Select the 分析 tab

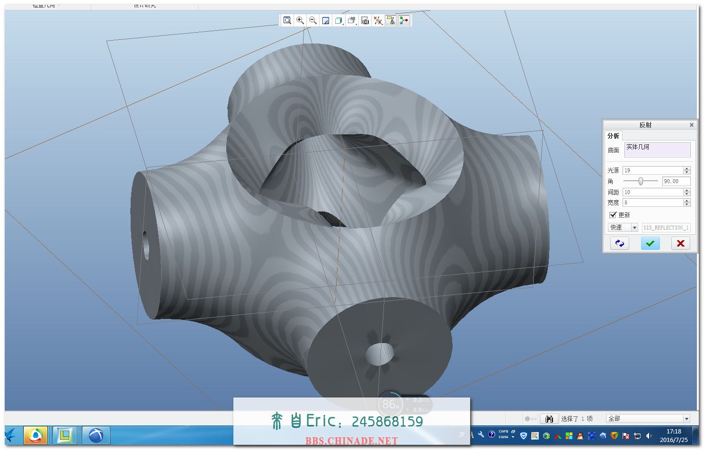pos(613,136)
